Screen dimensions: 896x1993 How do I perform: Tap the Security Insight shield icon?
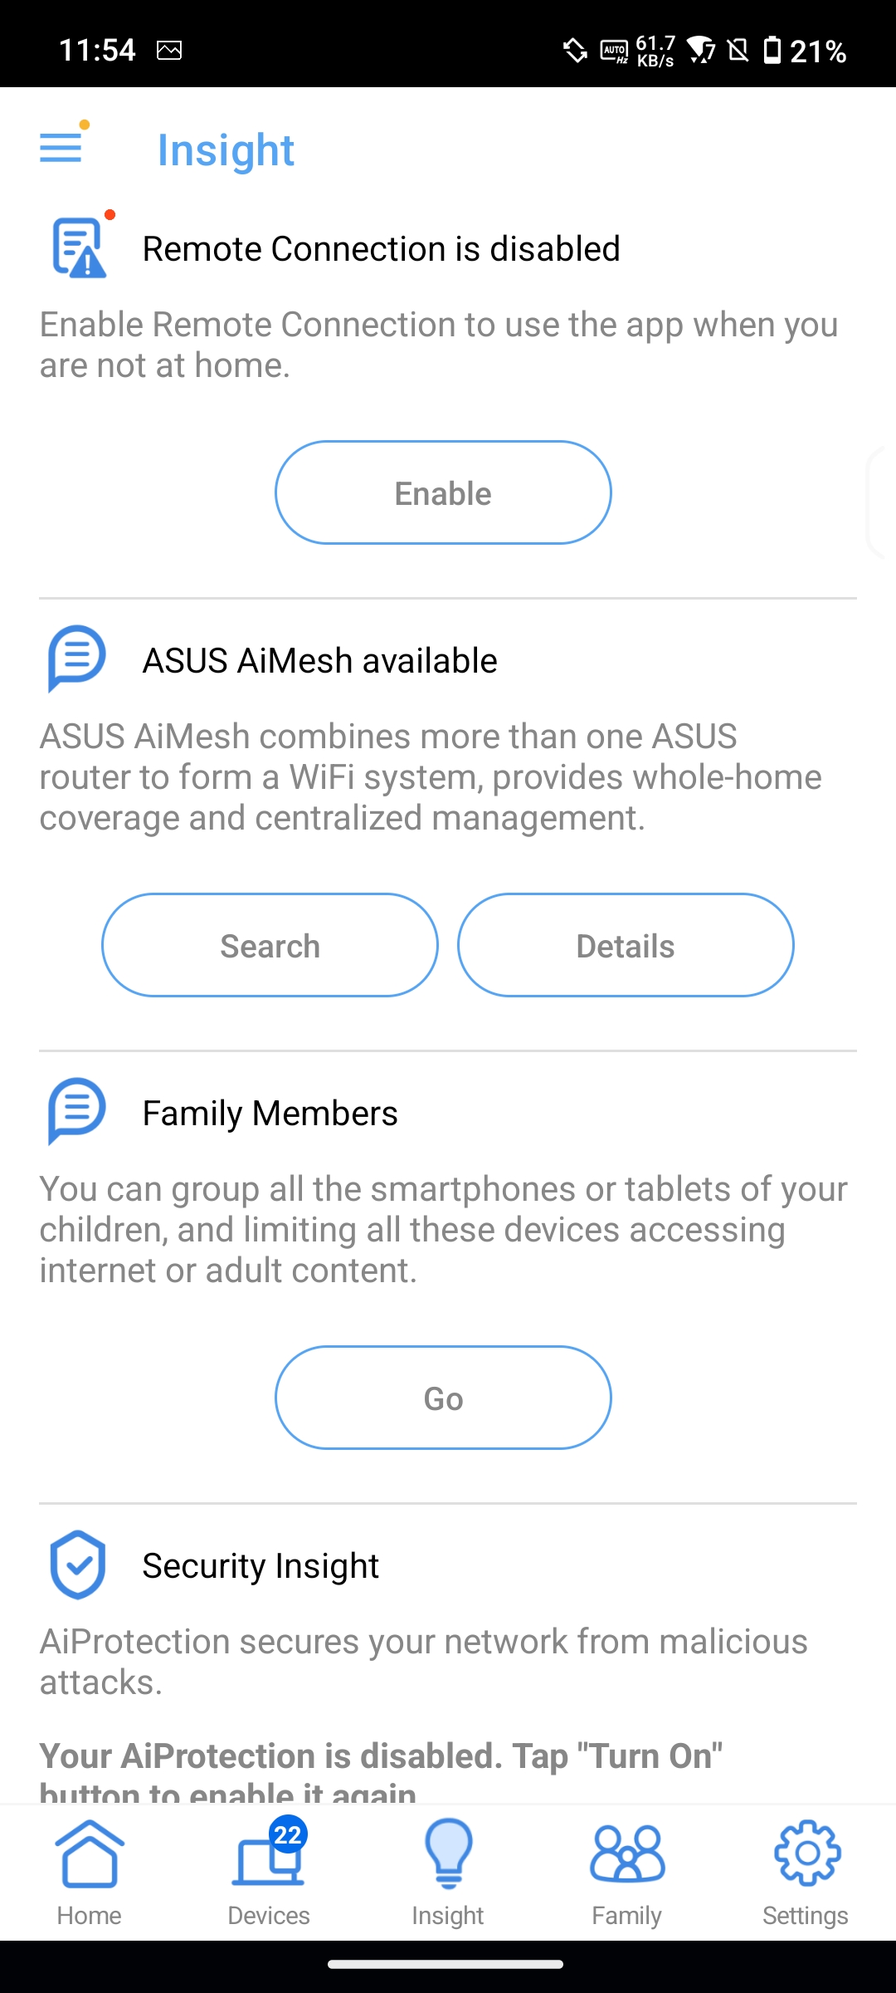pyautogui.click(x=77, y=1565)
